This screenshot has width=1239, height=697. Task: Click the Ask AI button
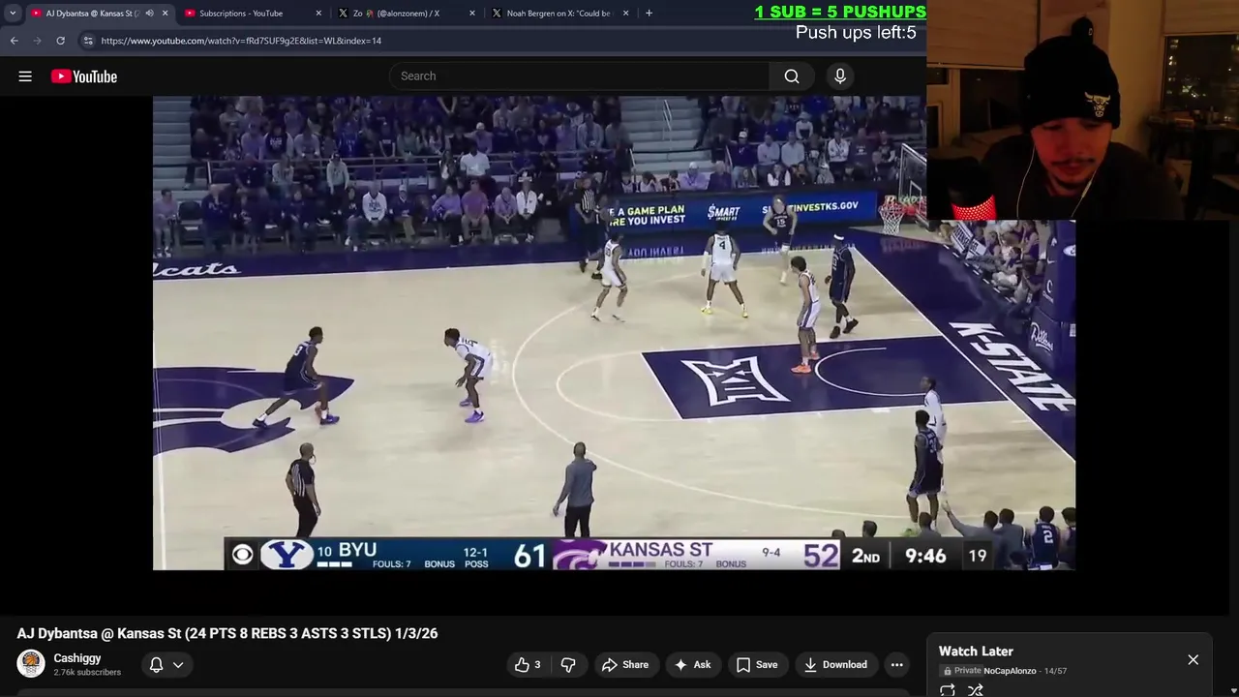click(692, 665)
